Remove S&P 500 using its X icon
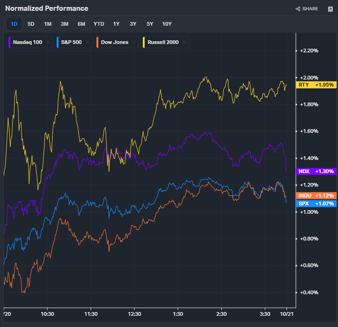 point(88,43)
